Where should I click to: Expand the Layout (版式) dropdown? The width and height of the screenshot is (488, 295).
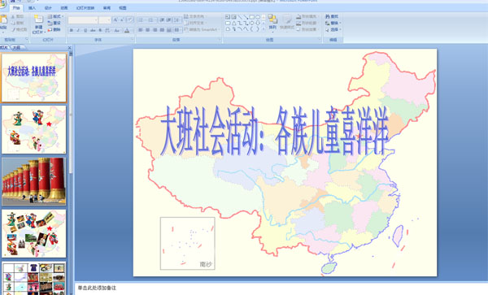tap(55, 16)
